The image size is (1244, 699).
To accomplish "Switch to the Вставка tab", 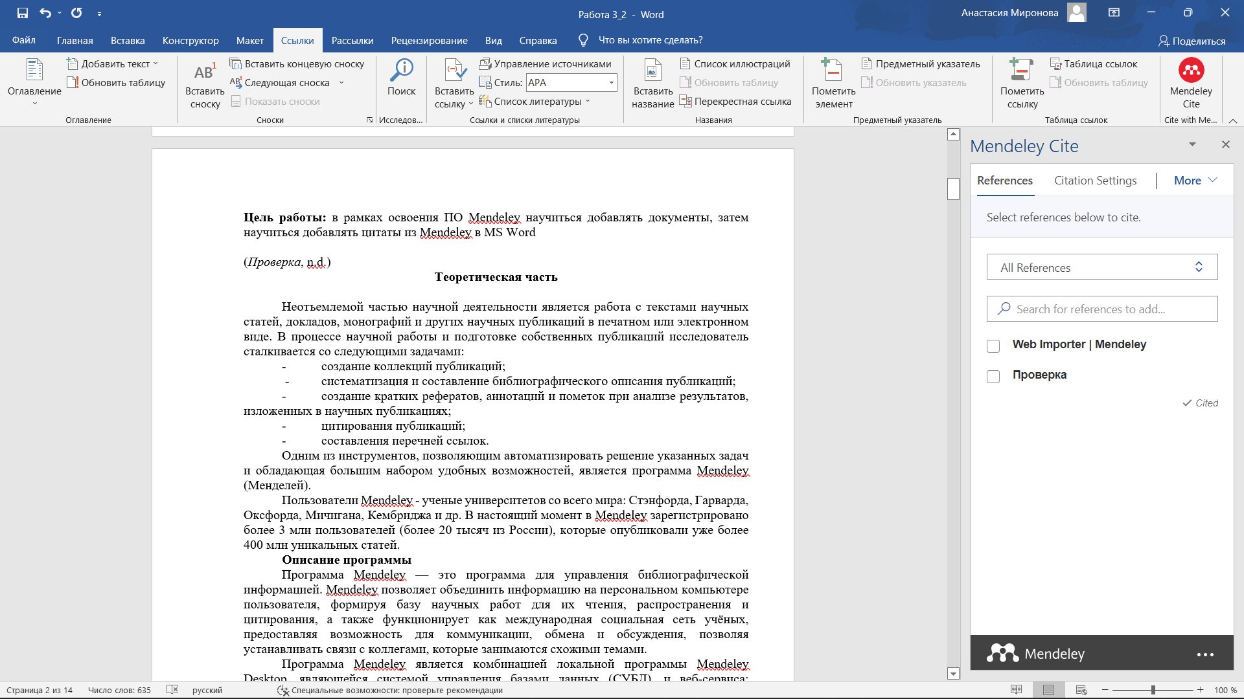I will pos(128,40).
